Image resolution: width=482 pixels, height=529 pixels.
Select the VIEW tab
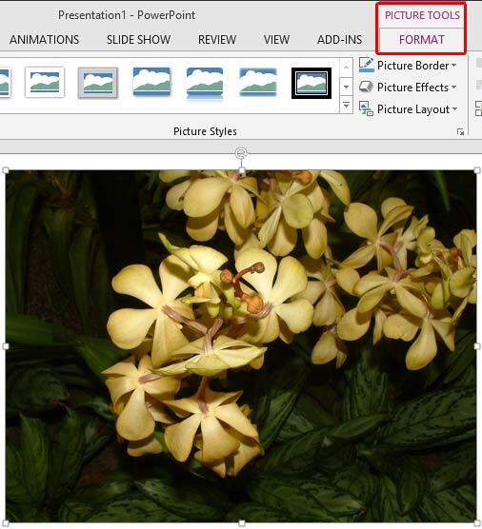tap(276, 39)
